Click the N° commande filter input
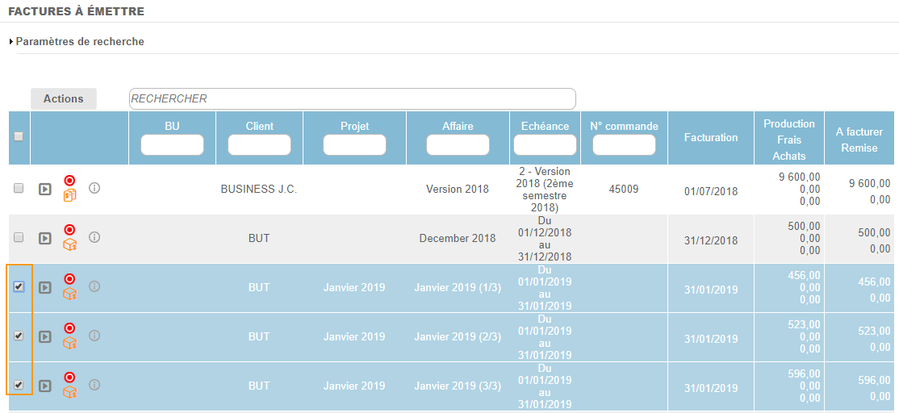 point(624,145)
